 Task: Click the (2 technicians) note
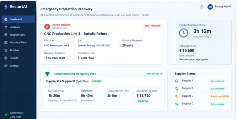coord(88,100)
